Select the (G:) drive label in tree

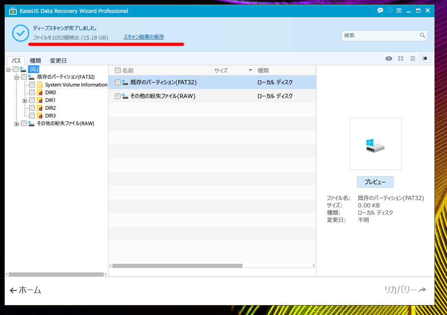[34, 69]
